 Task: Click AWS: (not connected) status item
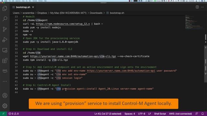[x=180, y=114]
